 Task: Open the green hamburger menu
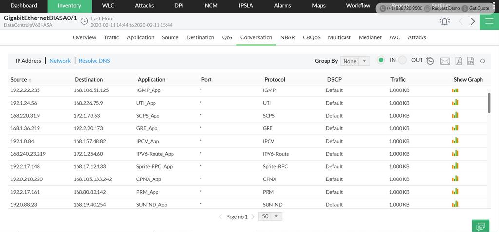pyautogui.click(x=488, y=21)
